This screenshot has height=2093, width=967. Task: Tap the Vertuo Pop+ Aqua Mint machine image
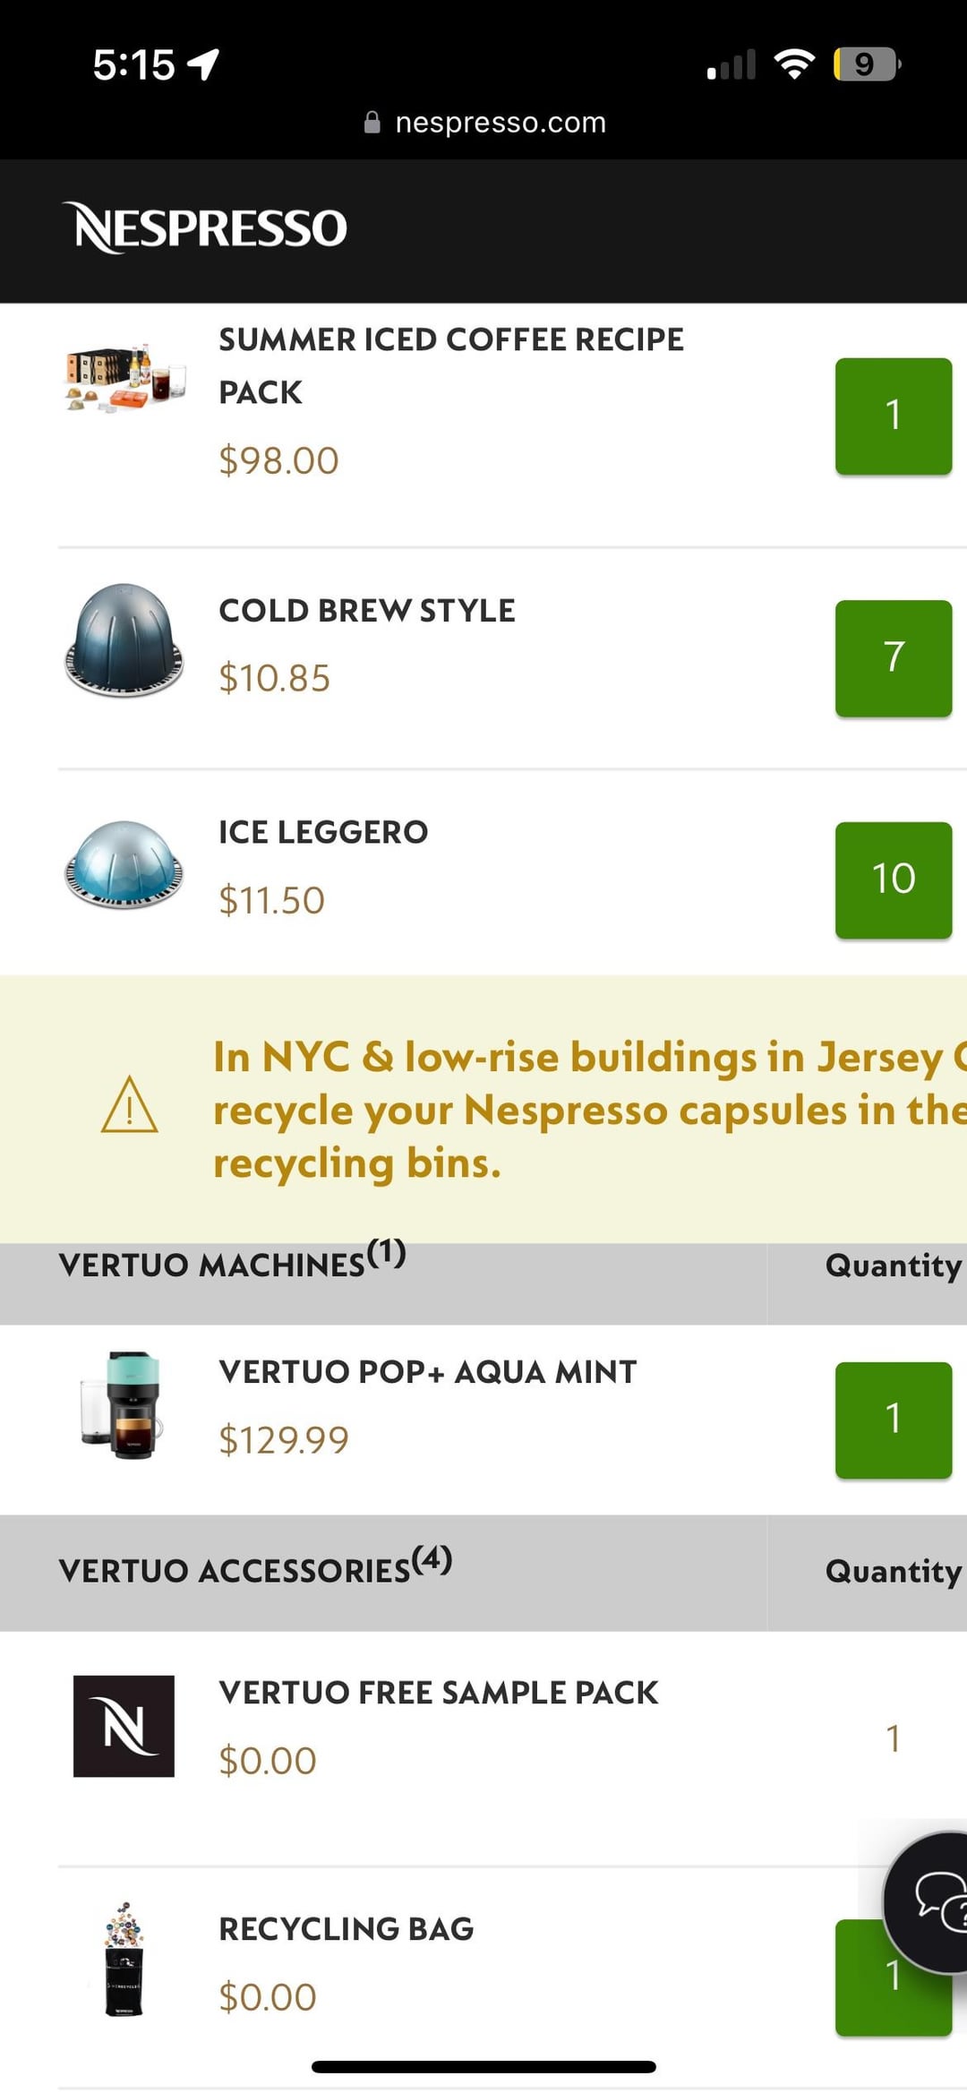coord(124,1405)
